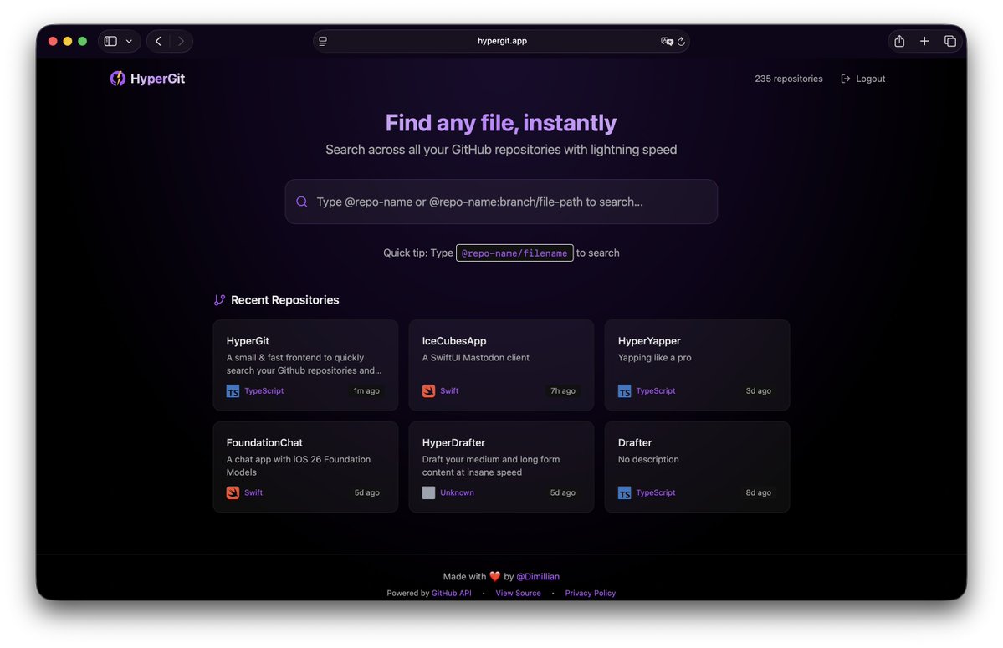Reload the page with the refresh icon

681,42
